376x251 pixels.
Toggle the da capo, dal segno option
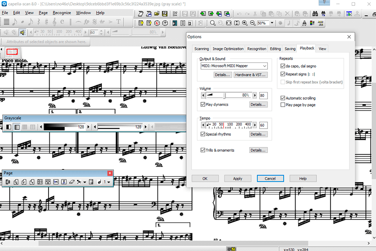[282, 66]
